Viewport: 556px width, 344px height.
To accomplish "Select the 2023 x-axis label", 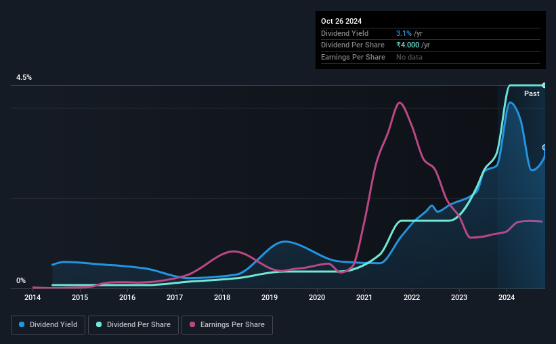I will 459,297.
